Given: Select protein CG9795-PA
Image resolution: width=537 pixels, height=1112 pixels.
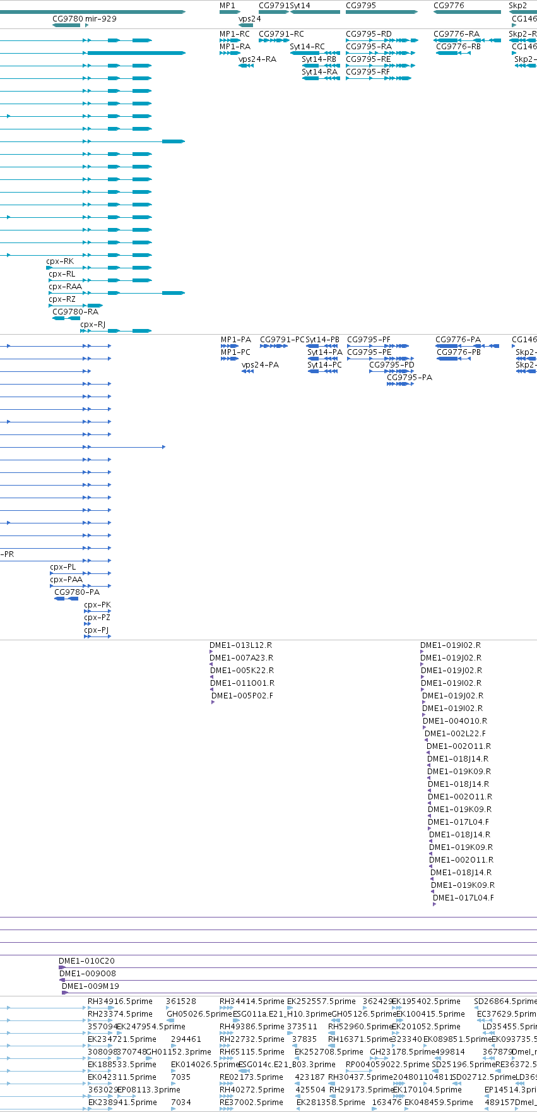Looking at the screenshot, I should pos(410,378).
